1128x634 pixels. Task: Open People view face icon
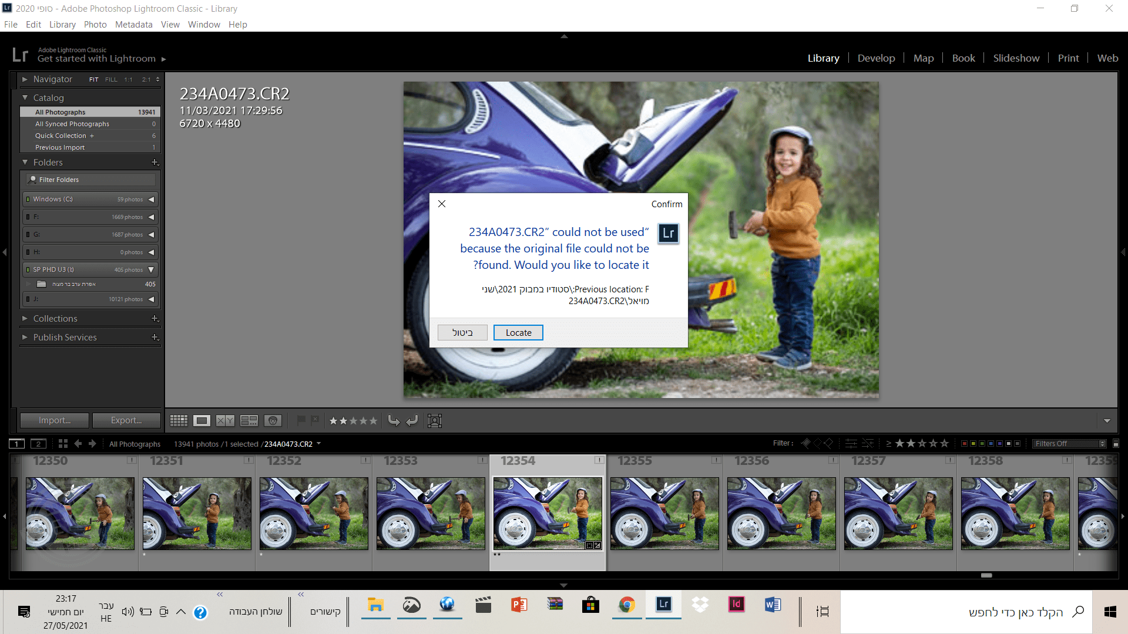pyautogui.click(x=273, y=420)
